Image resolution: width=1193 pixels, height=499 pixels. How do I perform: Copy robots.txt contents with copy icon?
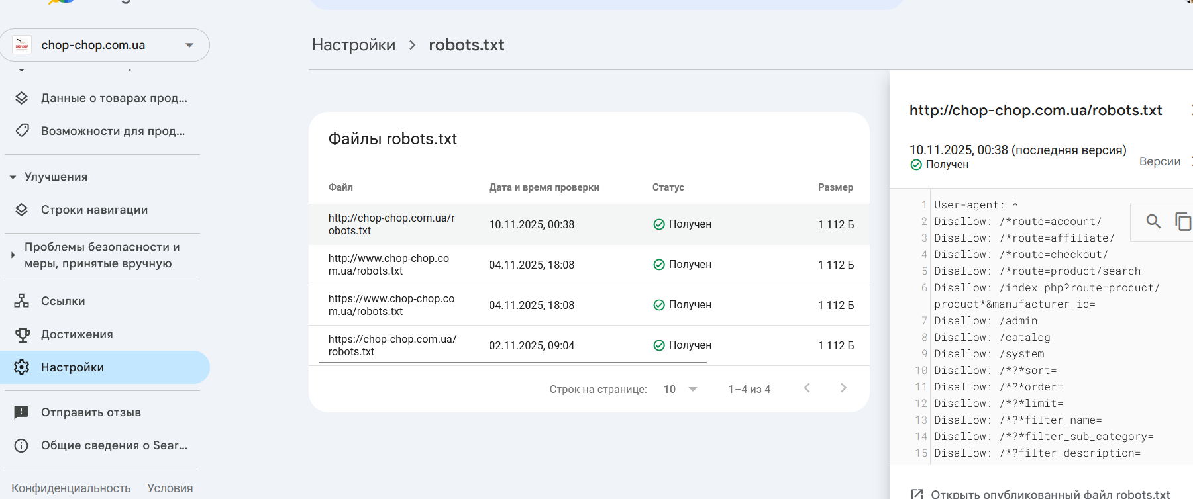1182,222
